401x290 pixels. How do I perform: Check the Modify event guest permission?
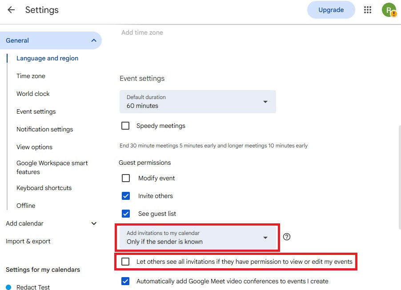tap(126, 178)
